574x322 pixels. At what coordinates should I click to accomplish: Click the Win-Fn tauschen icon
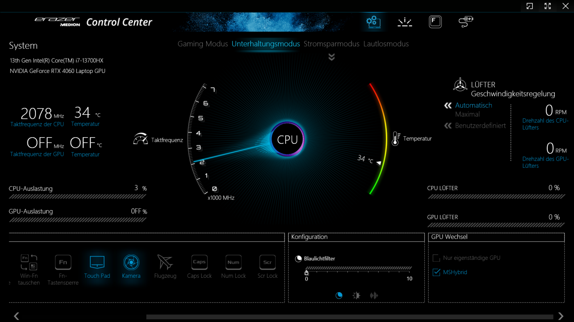coord(29,263)
